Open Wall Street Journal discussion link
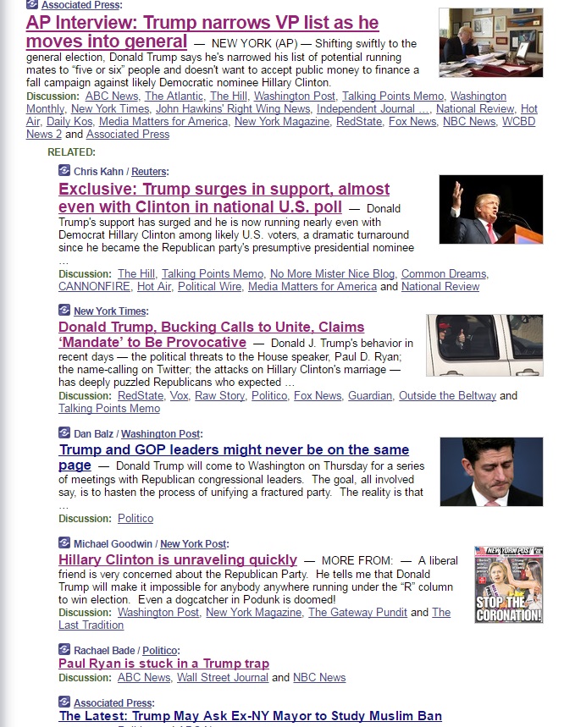This screenshot has height=727, width=564. [x=223, y=677]
